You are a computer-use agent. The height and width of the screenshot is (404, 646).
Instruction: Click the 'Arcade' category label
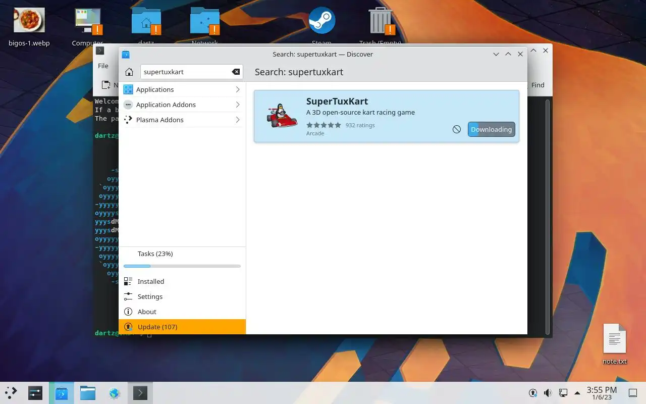coord(315,133)
